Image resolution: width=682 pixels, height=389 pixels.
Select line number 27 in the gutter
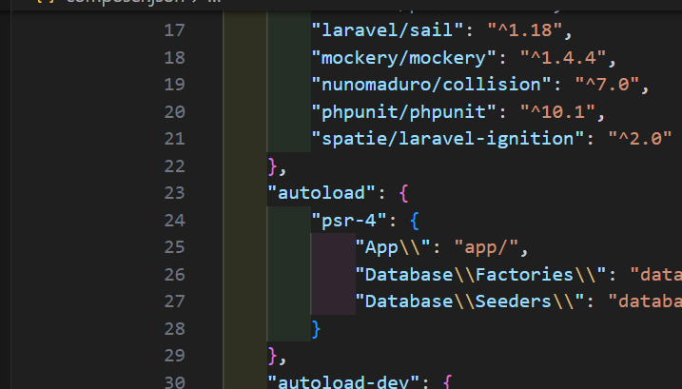(x=174, y=301)
